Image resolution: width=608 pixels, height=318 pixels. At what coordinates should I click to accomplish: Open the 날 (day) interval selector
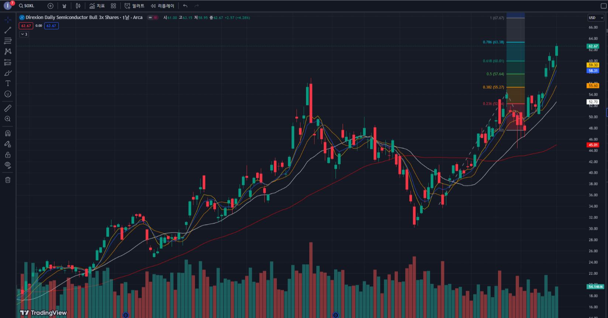tap(64, 6)
